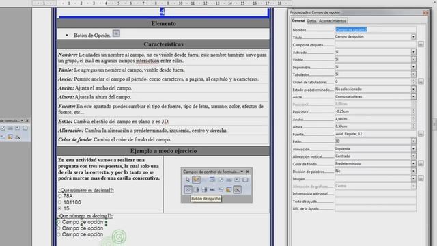Click 'Arial, Regular, 12' font value
The height and width of the screenshot is (246, 437).
click(x=349, y=134)
